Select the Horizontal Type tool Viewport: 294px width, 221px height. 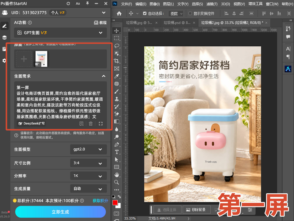117,152
